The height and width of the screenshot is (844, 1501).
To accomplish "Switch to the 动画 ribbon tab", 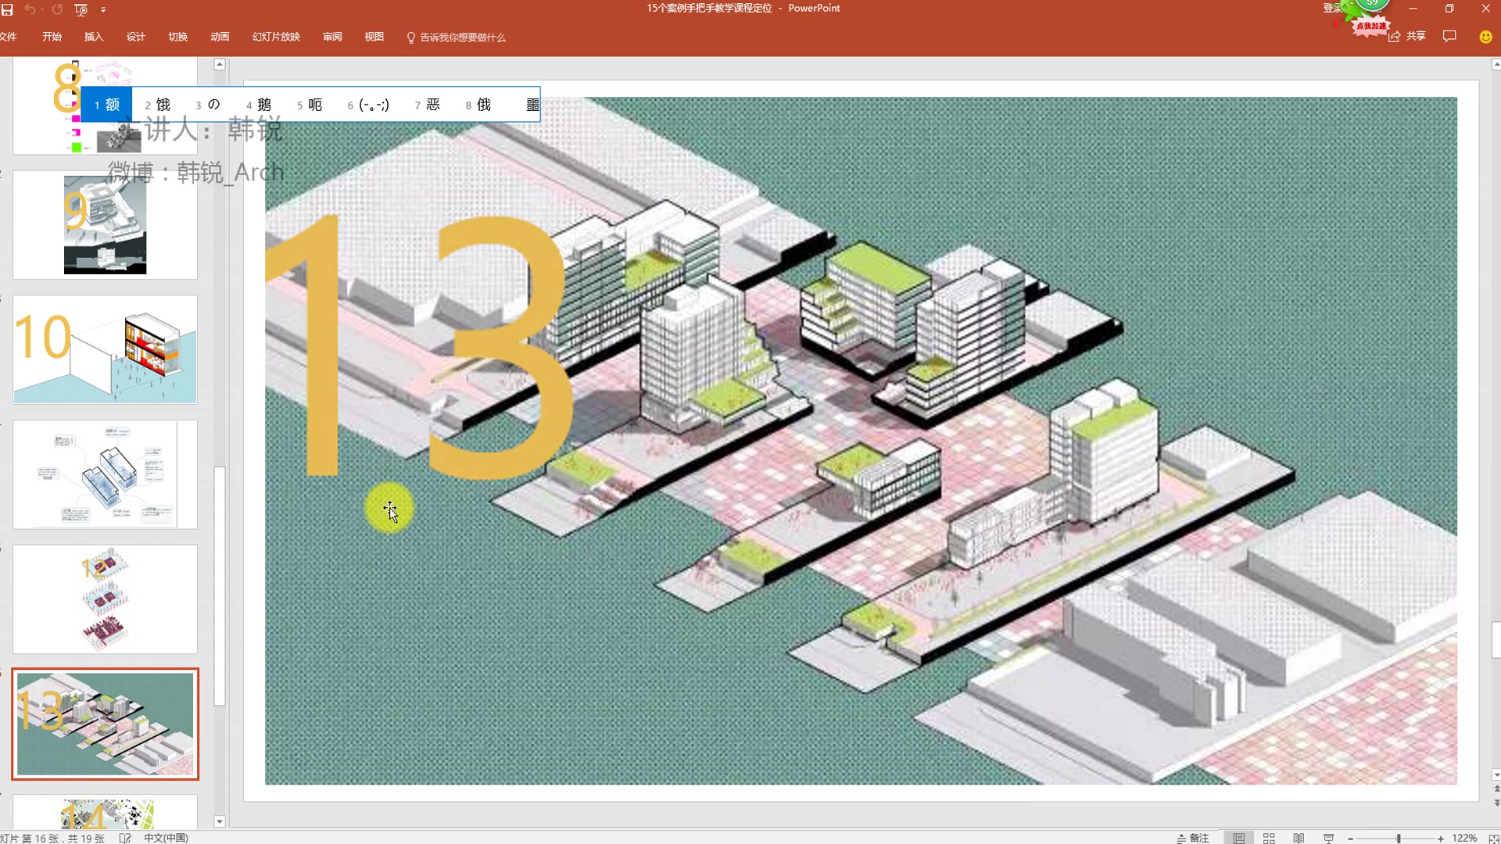I will (220, 37).
